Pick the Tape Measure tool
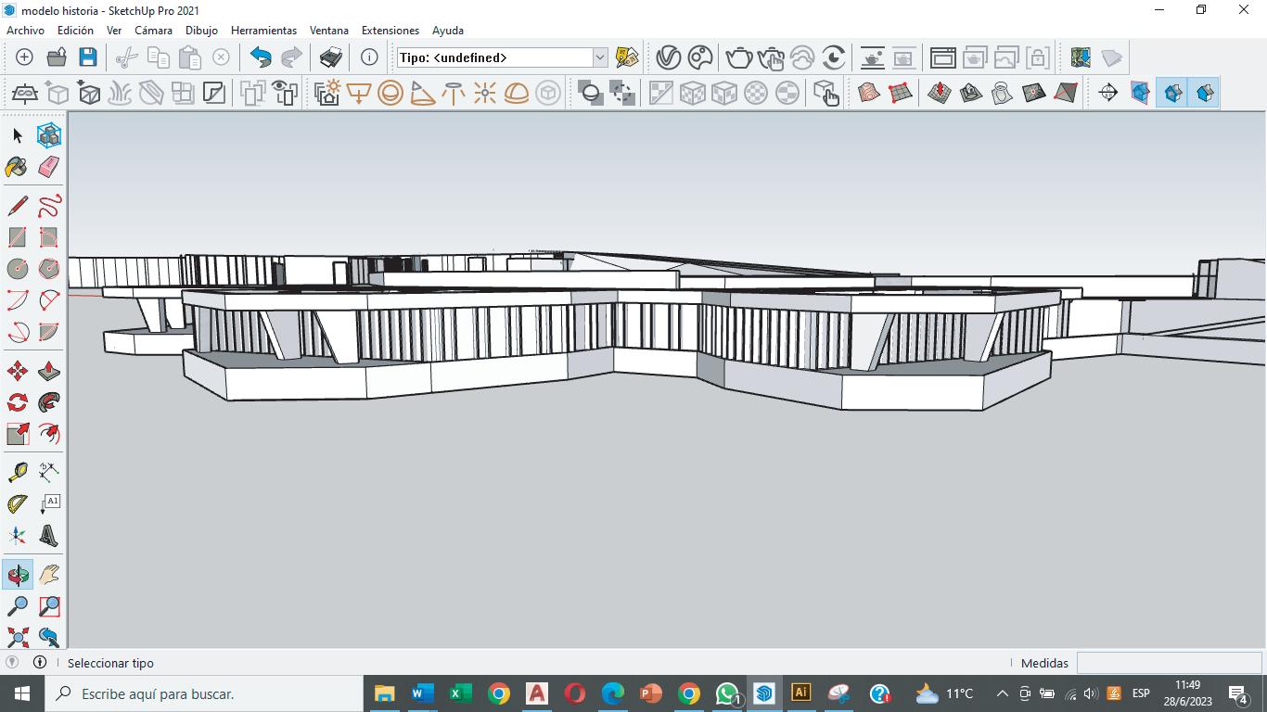Image resolution: width=1267 pixels, height=712 pixels. click(17, 472)
